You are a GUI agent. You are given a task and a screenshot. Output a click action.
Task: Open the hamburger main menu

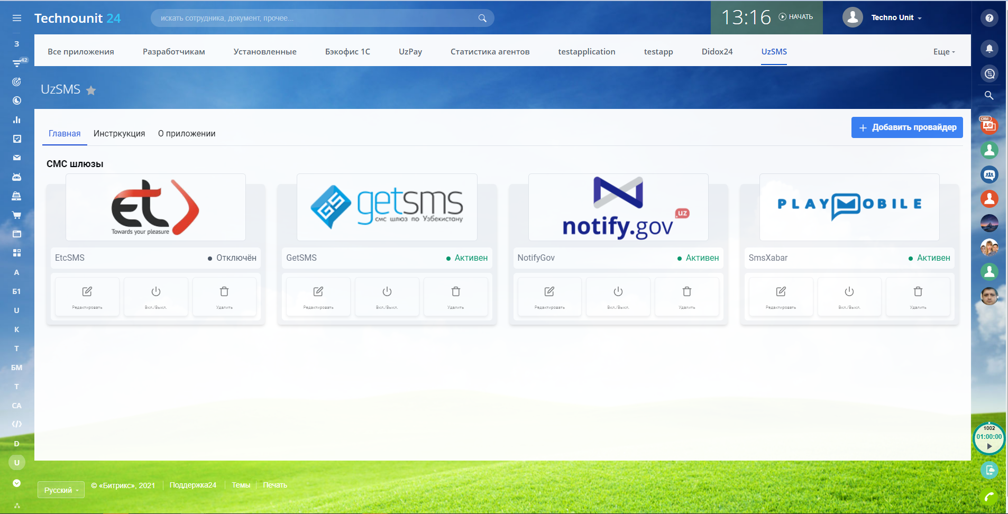point(17,18)
